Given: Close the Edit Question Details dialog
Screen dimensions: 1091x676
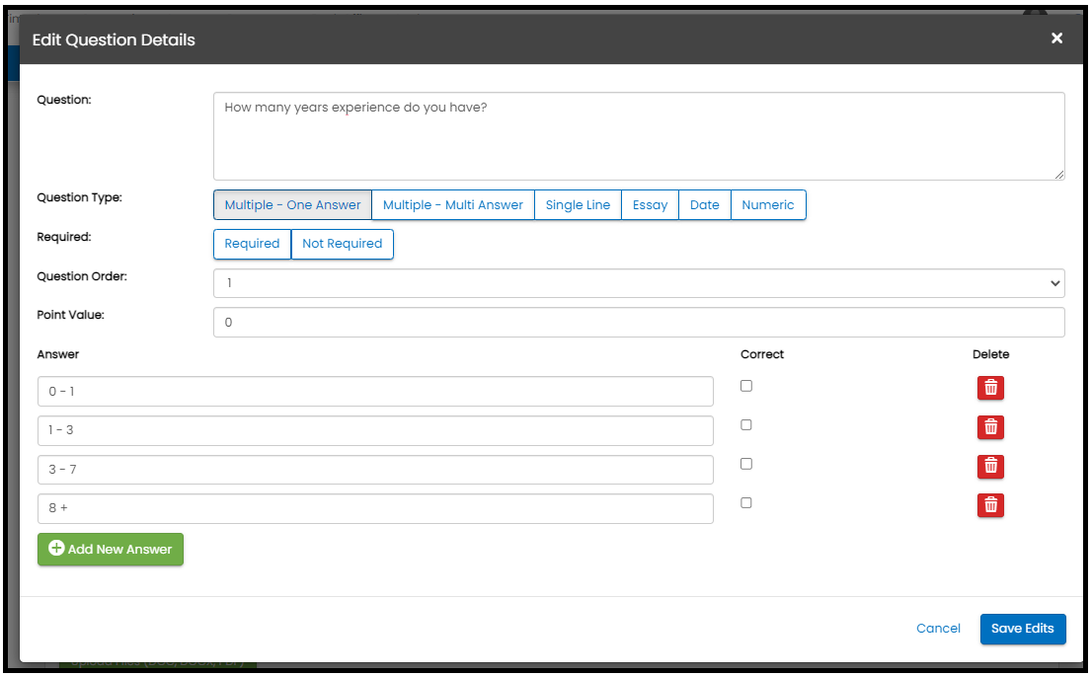Looking at the screenshot, I should [1056, 38].
